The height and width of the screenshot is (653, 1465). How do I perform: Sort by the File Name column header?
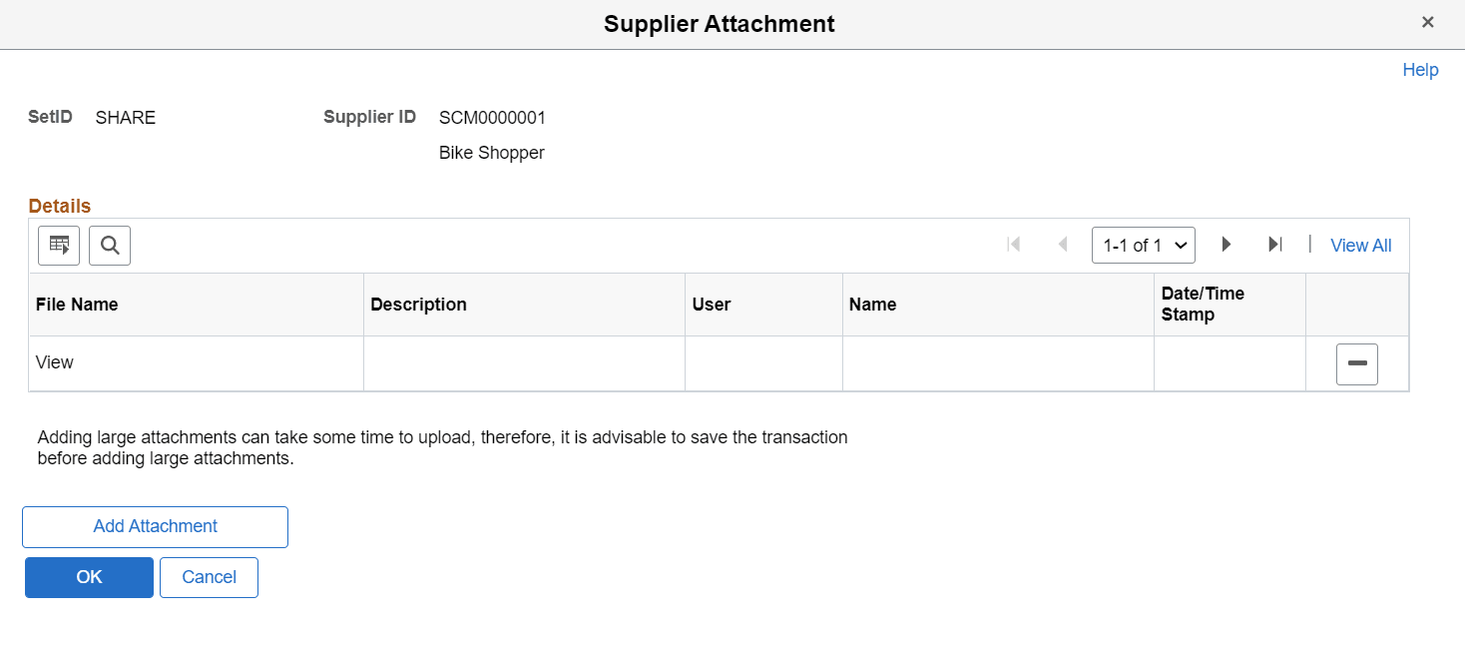coord(77,304)
